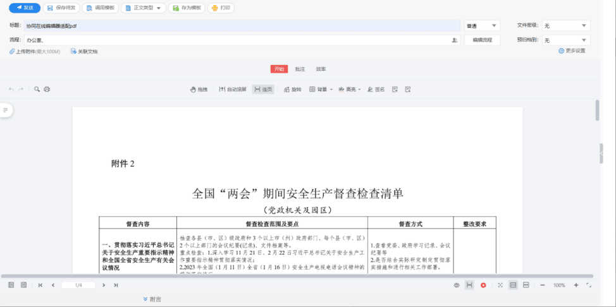Expand the 正文类型 dropdown
The image size is (616, 307).
coord(144,8)
